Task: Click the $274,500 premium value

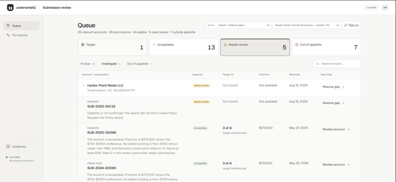Action: (x=266, y=128)
